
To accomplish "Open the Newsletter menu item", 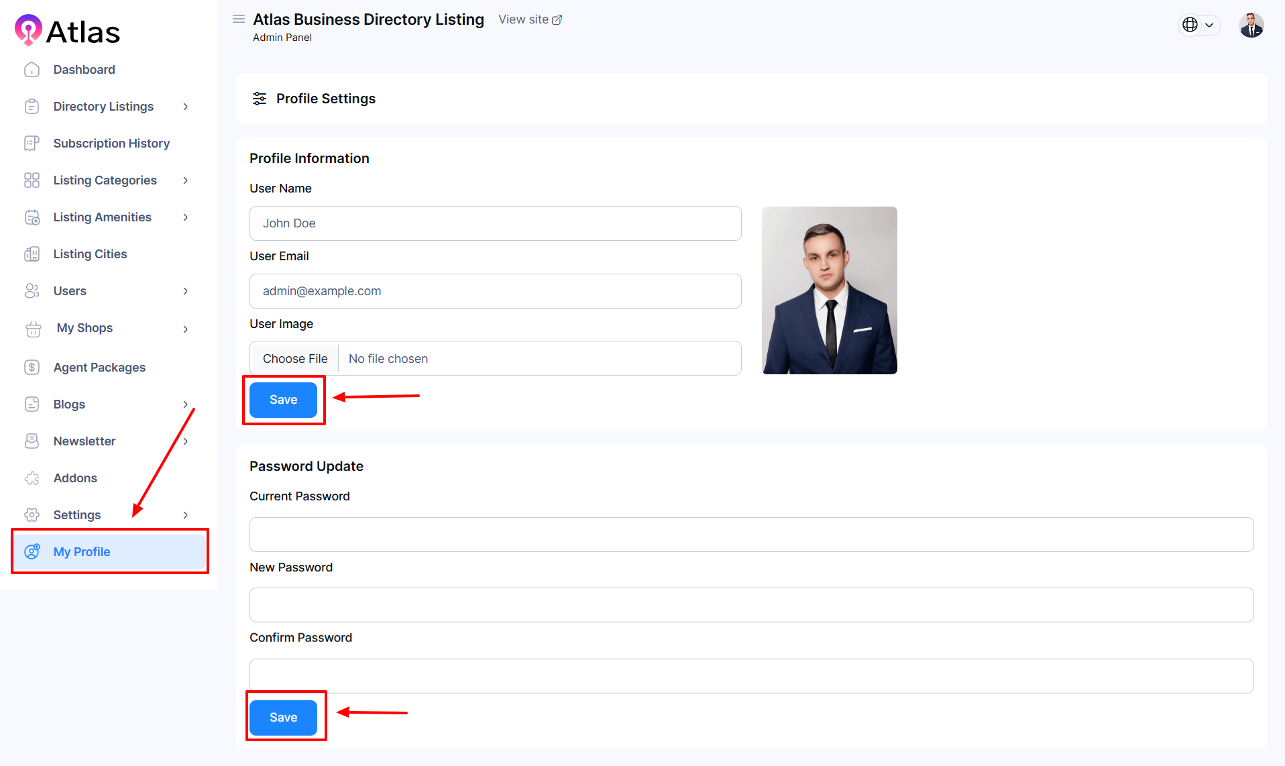I will click(x=85, y=441).
